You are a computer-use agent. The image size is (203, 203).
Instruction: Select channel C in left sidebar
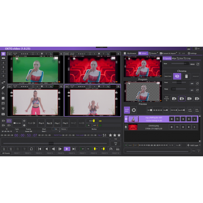[x=3, y=71]
